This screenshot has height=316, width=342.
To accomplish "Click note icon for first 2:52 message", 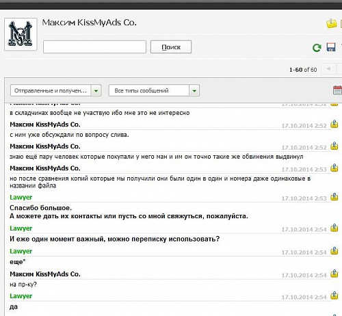I will [334, 124].
